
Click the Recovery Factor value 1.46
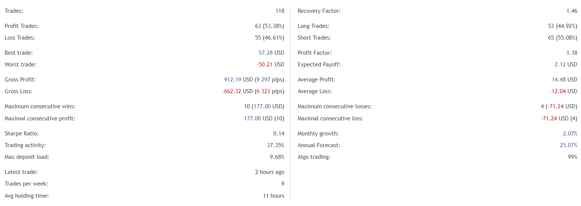pos(572,11)
